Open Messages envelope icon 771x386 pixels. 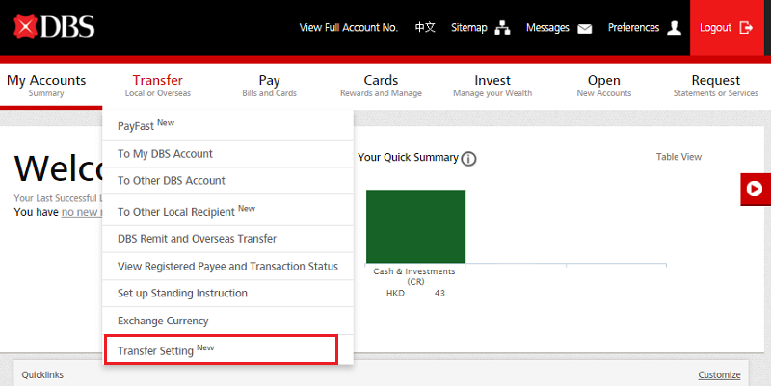584,28
